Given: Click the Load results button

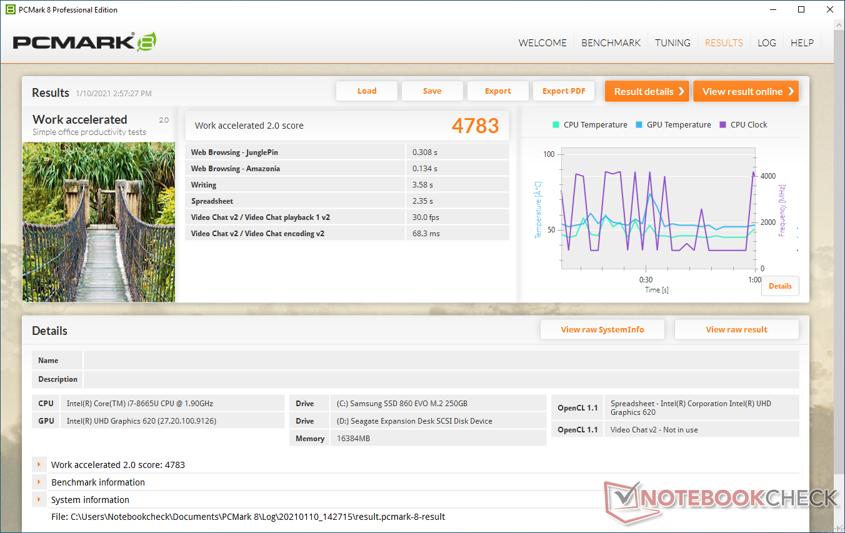Looking at the screenshot, I should (367, 91).
